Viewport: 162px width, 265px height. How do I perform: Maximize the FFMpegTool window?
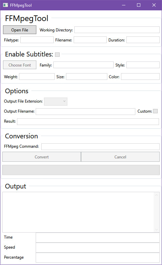[139, 5]
